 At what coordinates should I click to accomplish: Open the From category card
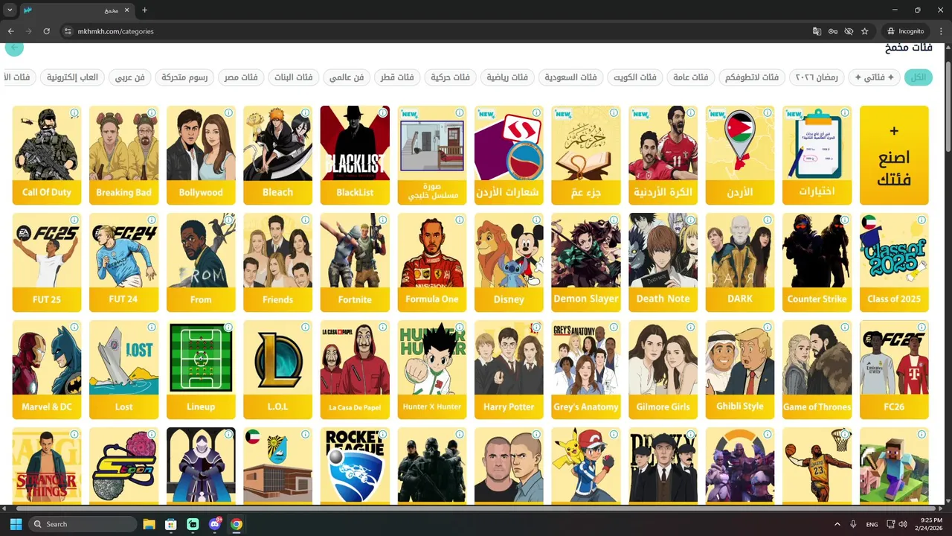[x=201, y=262]
